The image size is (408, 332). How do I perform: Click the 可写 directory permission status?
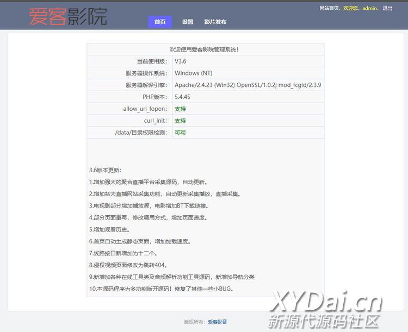pyautogui.click(x=180, y=133)
